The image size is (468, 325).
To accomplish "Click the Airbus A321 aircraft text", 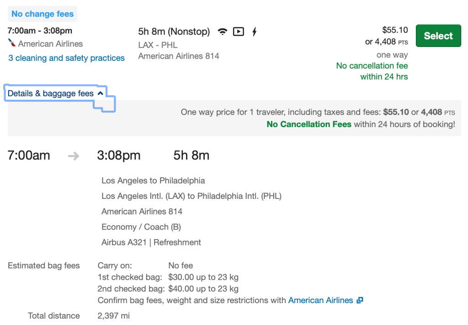I will (123, 242).
